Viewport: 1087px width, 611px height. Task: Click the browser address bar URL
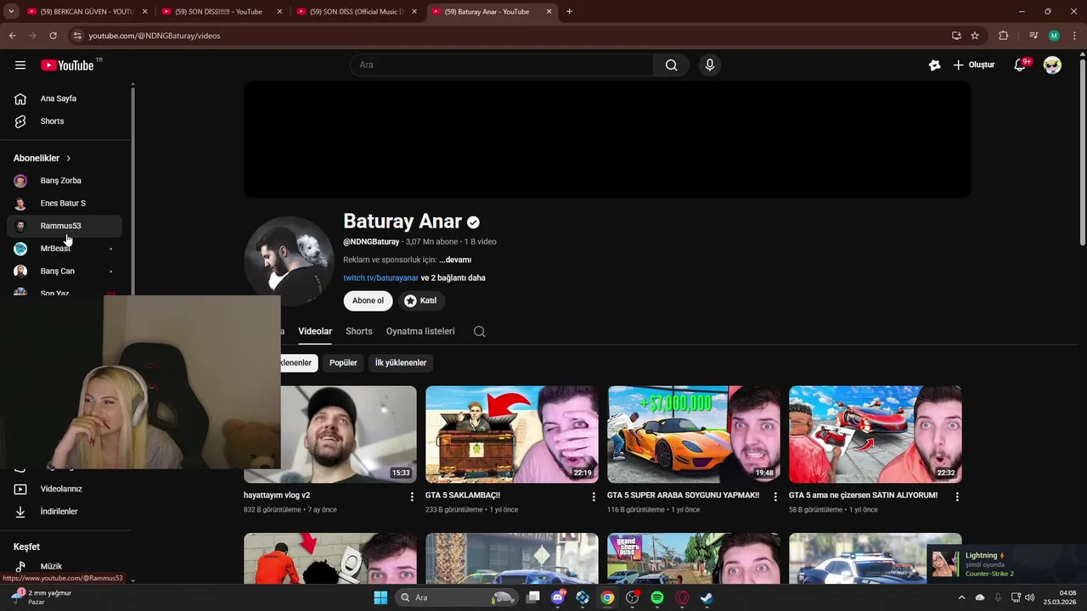[x=155, y=36]
